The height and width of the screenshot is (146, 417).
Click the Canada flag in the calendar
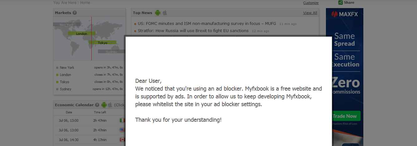122,140
